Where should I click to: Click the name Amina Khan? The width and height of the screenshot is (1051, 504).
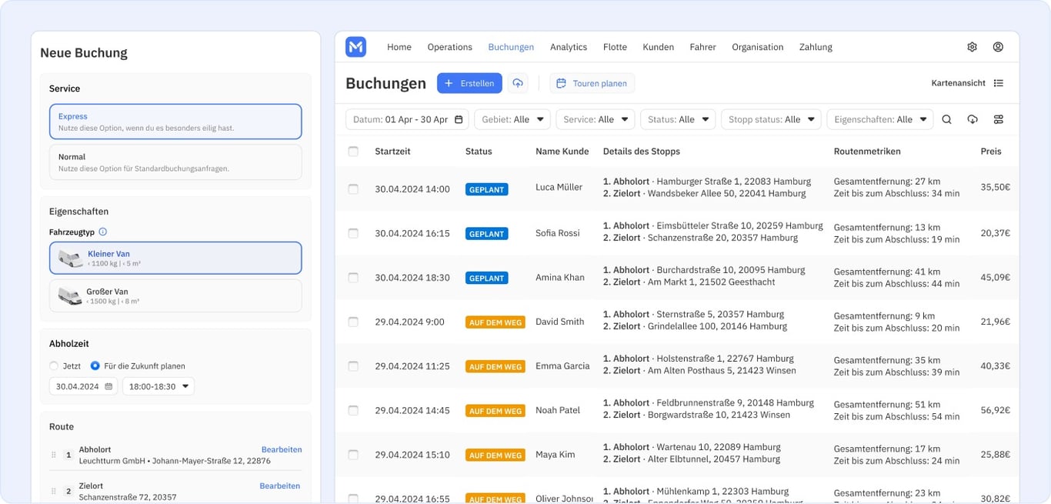click(560, 277)
